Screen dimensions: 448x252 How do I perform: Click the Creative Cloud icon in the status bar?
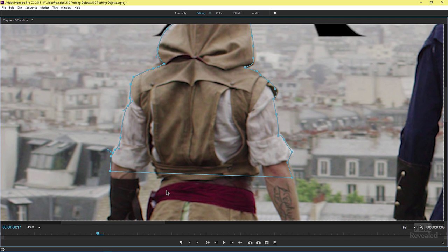(2, 250)
